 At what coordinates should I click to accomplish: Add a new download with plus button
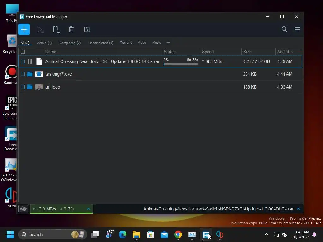[24, 29]
